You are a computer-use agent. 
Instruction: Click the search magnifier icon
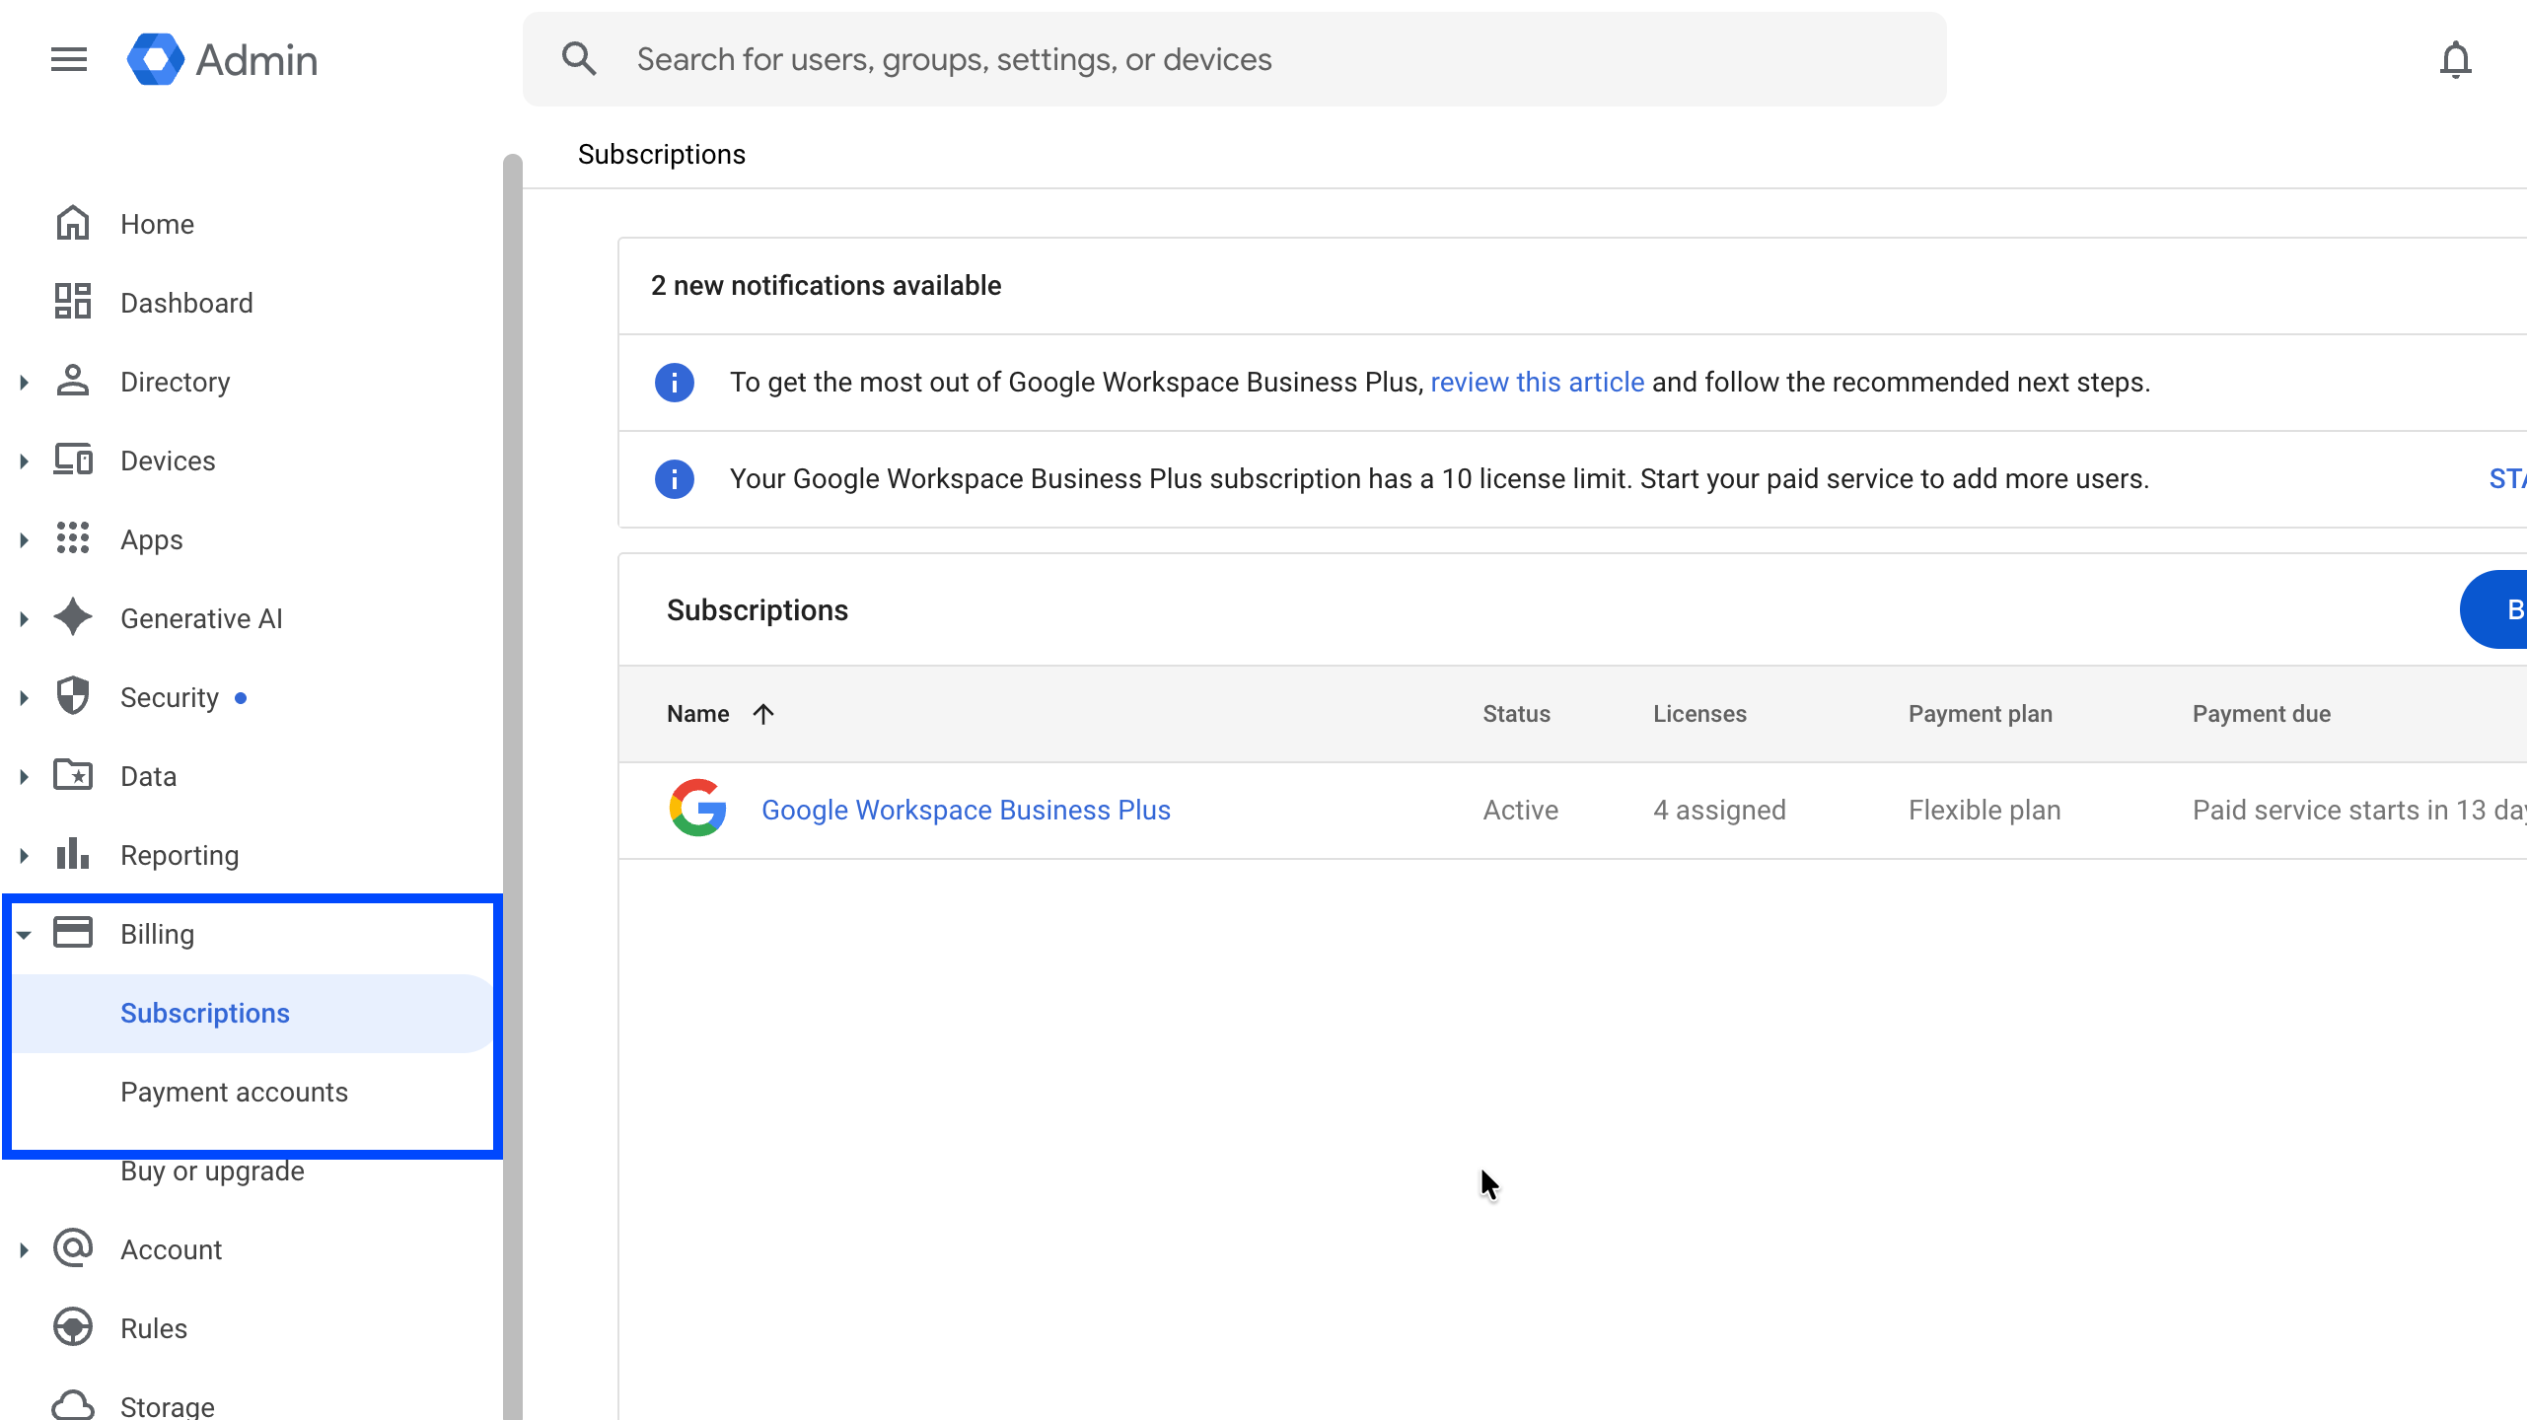579,59
